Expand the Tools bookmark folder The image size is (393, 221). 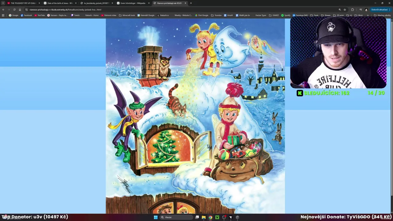tap(314, 15)
